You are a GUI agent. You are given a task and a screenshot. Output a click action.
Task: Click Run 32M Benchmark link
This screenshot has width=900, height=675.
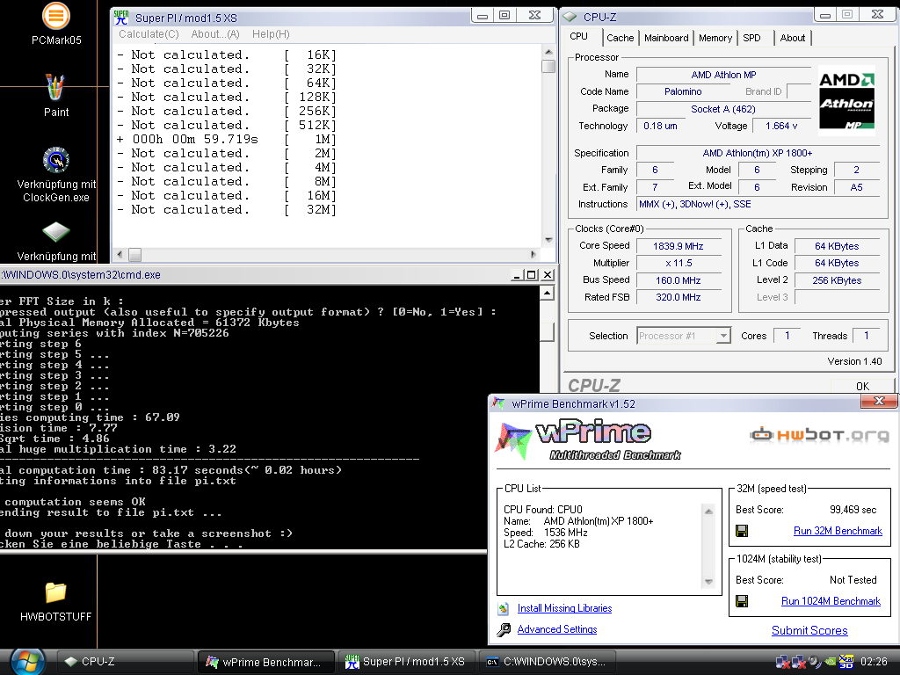tap(838, 531)
